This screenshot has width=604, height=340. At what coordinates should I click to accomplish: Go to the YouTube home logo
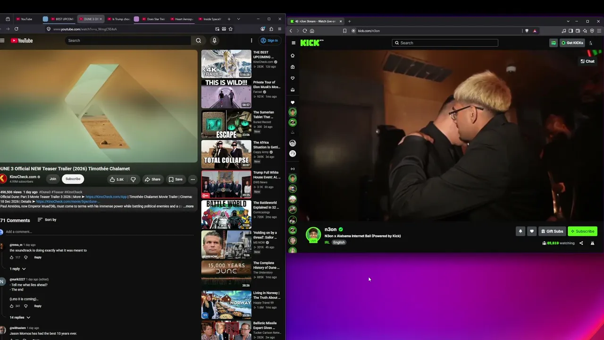click(x=22, y=41)
